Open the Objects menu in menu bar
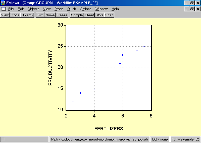 [33, 9]
